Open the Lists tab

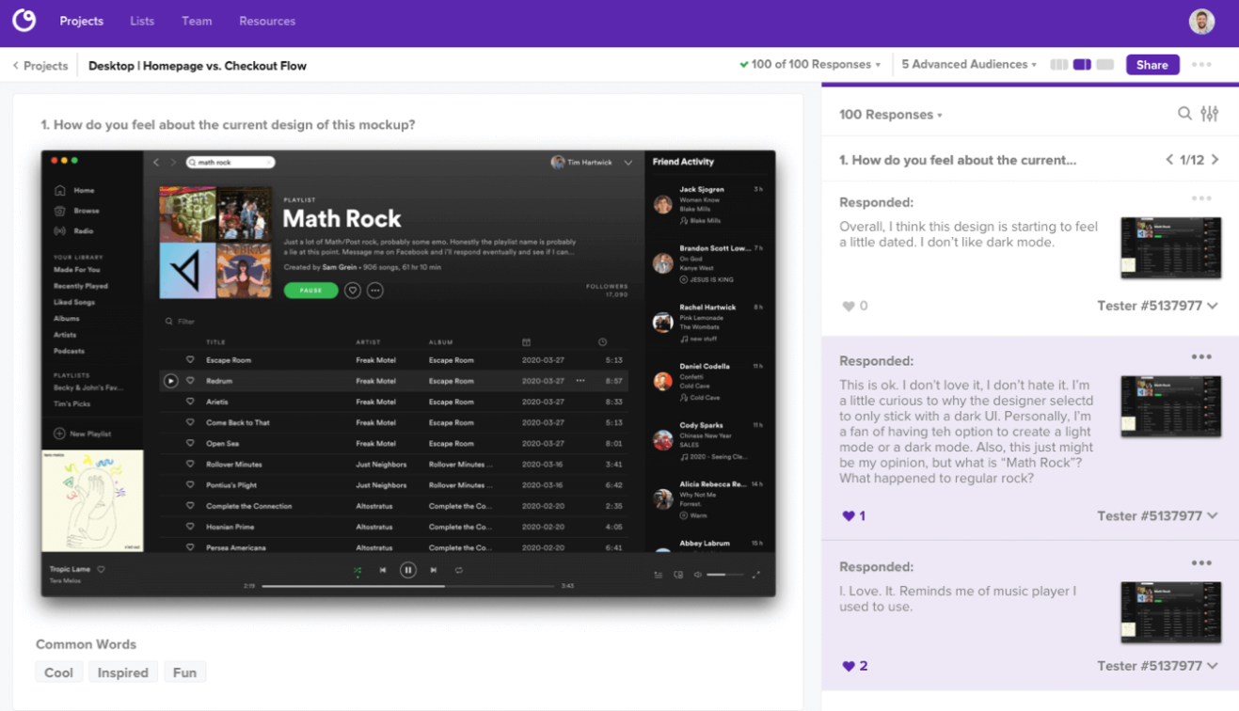tap(142, 21)
